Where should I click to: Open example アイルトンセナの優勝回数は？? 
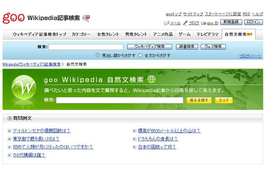pyautogui.click(x=42, y=130)
